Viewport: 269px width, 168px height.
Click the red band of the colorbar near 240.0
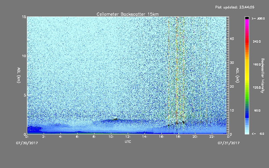coord(247,42)
